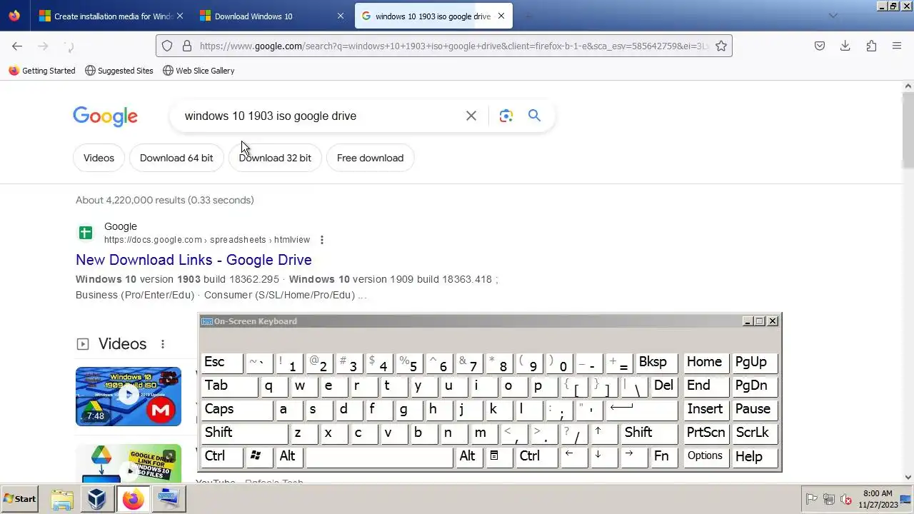Click the taskbar clock showing 8:00 AM
Screen dimensions: 914x514
point(878,499)
